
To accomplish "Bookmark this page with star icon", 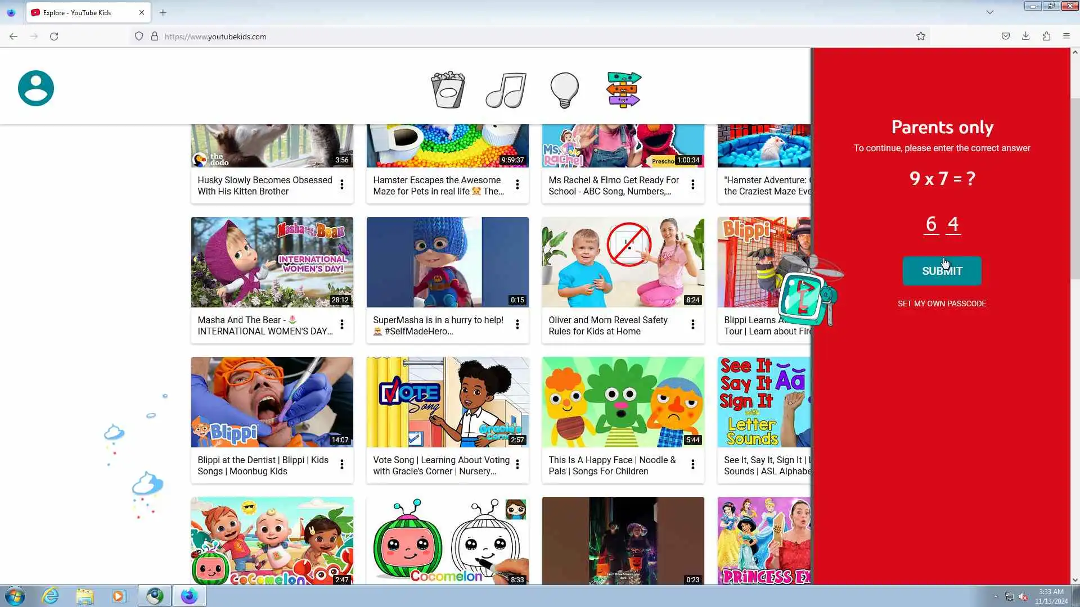I will pyautogui.click(x=921, y=37).
